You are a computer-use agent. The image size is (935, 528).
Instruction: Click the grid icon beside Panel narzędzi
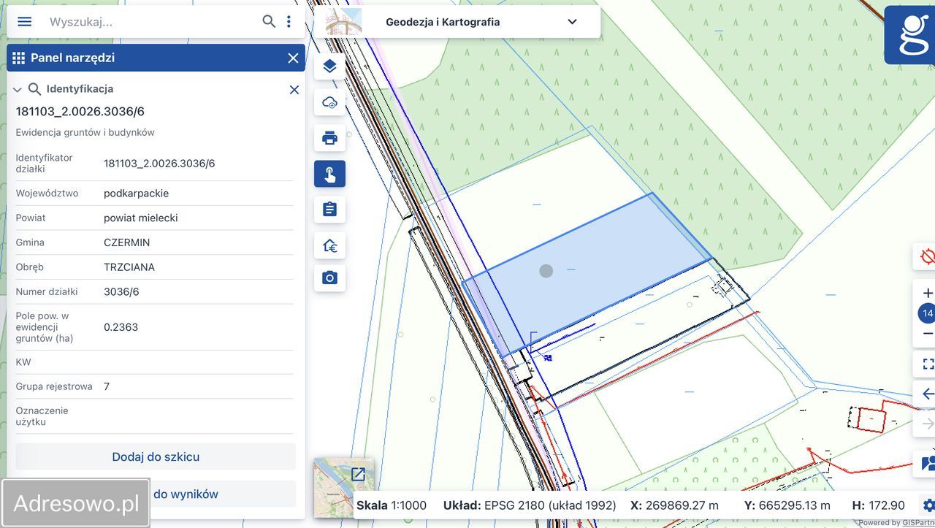tap(19, 58)
